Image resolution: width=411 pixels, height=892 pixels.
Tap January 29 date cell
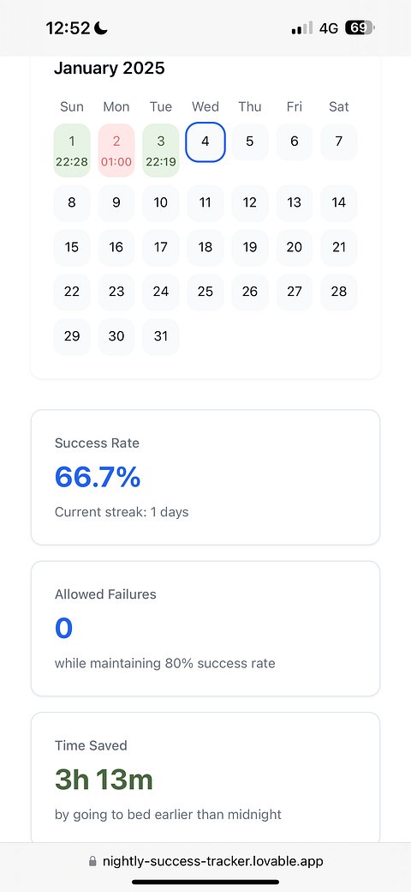tap(72, 337)
